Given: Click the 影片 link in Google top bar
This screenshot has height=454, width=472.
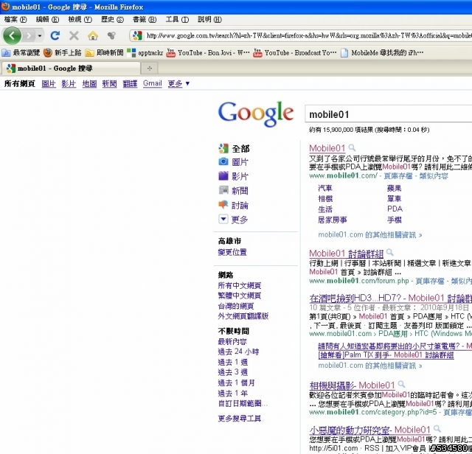Looking at the screenshot, I should [69, 83].
